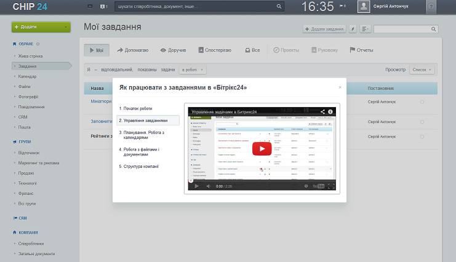
Task: Click the Постановник column header
Action: point(381,89)
